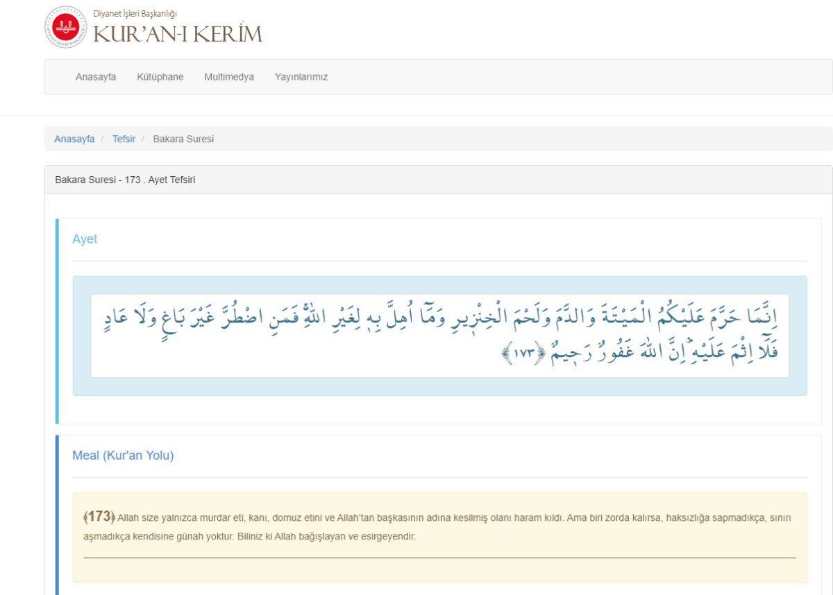
Task: Open the Kütüphane menu item
Action: 160,77
